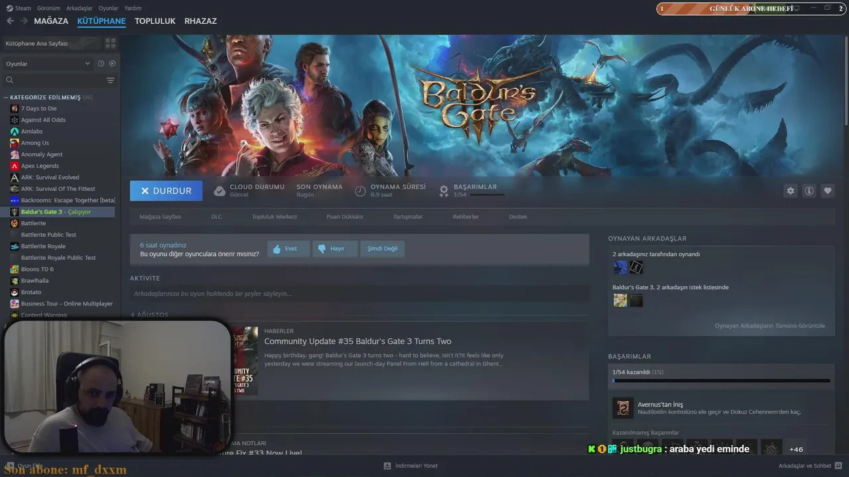The image size is (849, 477).
Task: Click Brawlhalla game icon
Action: (15, 281)
